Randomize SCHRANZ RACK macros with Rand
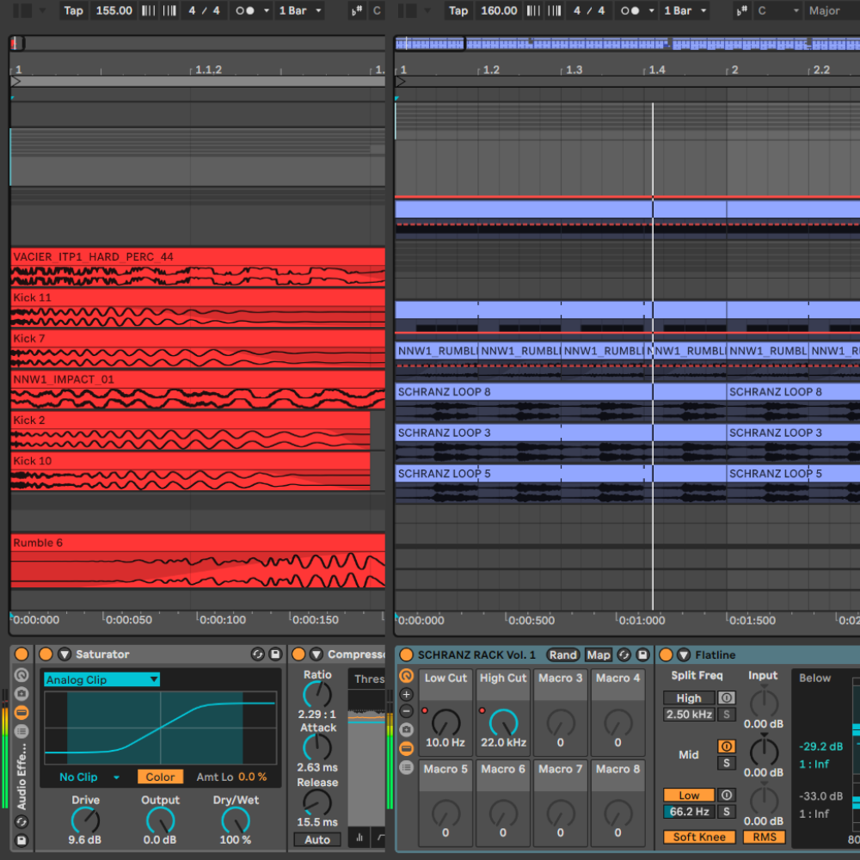 [562, 655]
